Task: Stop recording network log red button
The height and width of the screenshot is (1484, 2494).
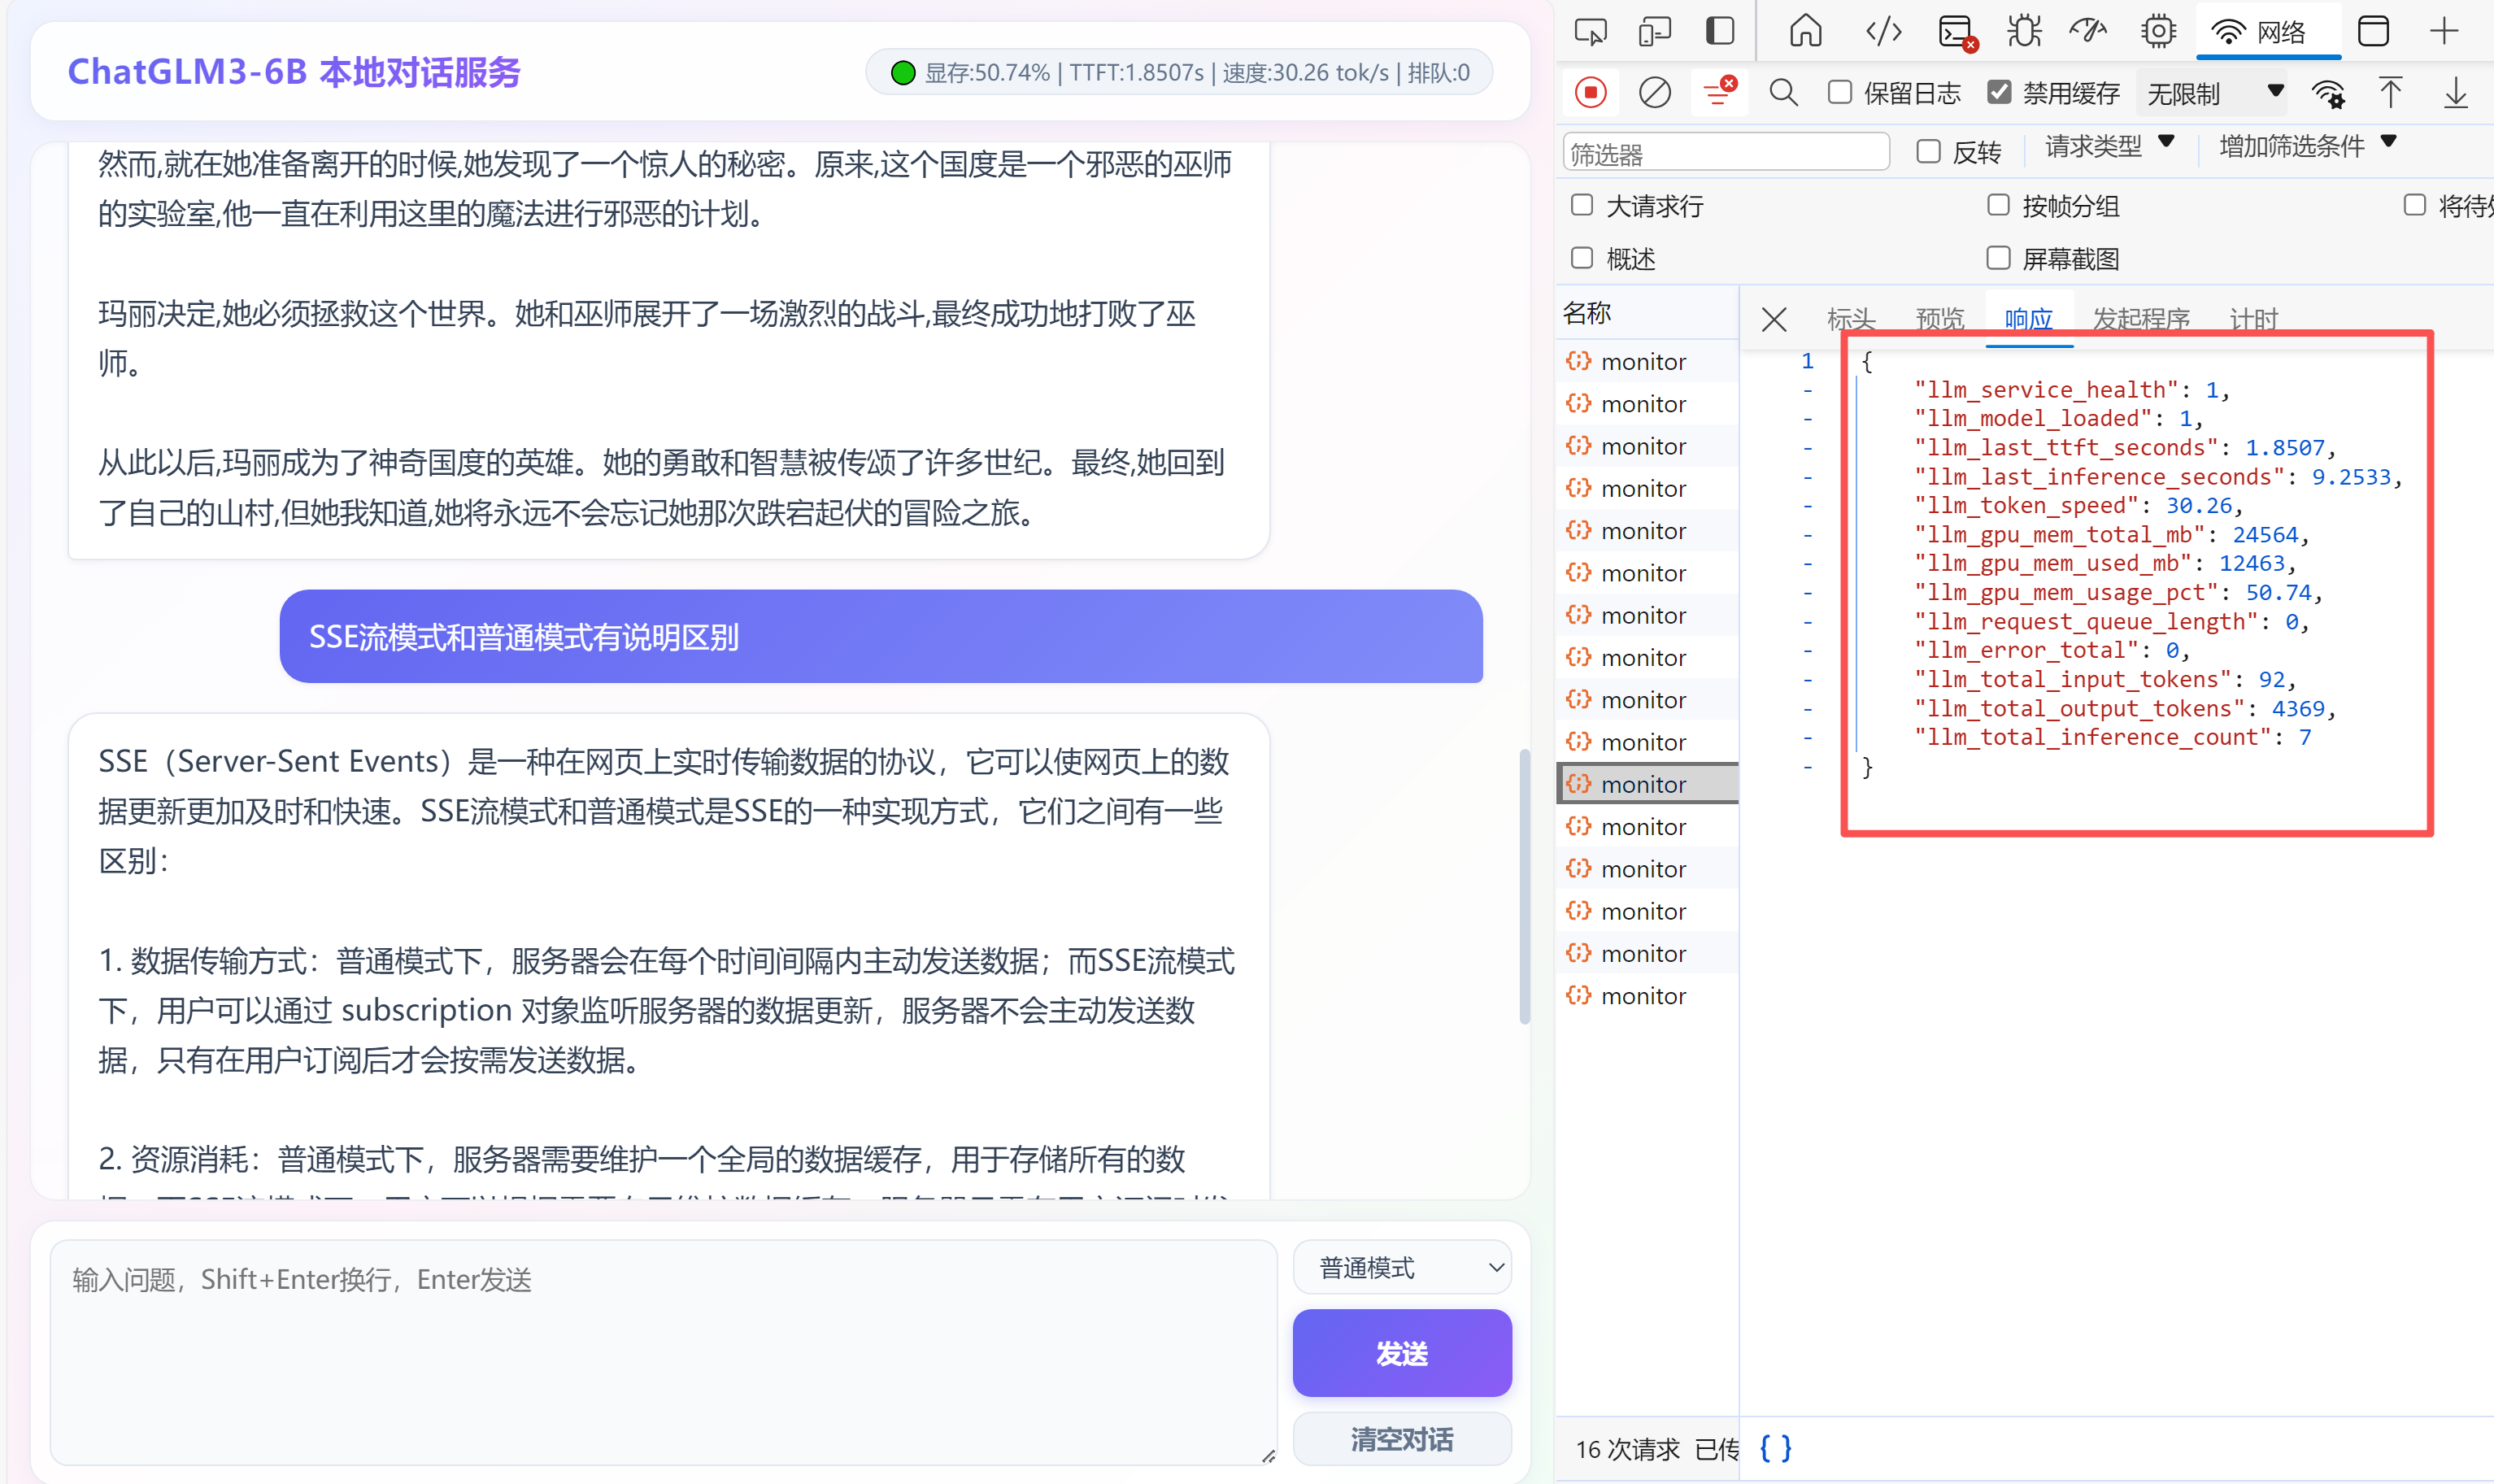Action: tap(1590, 93)
